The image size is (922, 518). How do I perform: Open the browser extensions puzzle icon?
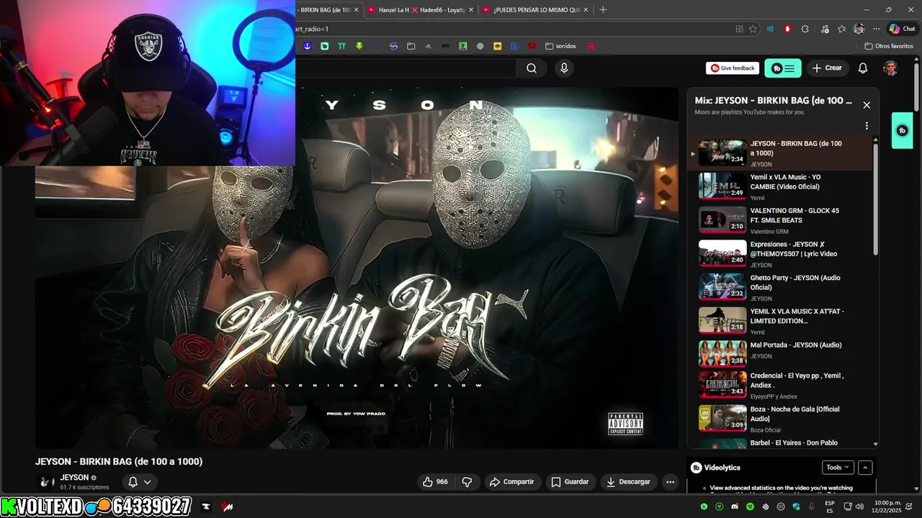[805, 29]
